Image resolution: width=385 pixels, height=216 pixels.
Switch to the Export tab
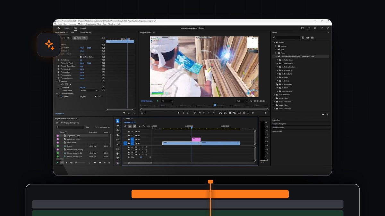point(83,28)
